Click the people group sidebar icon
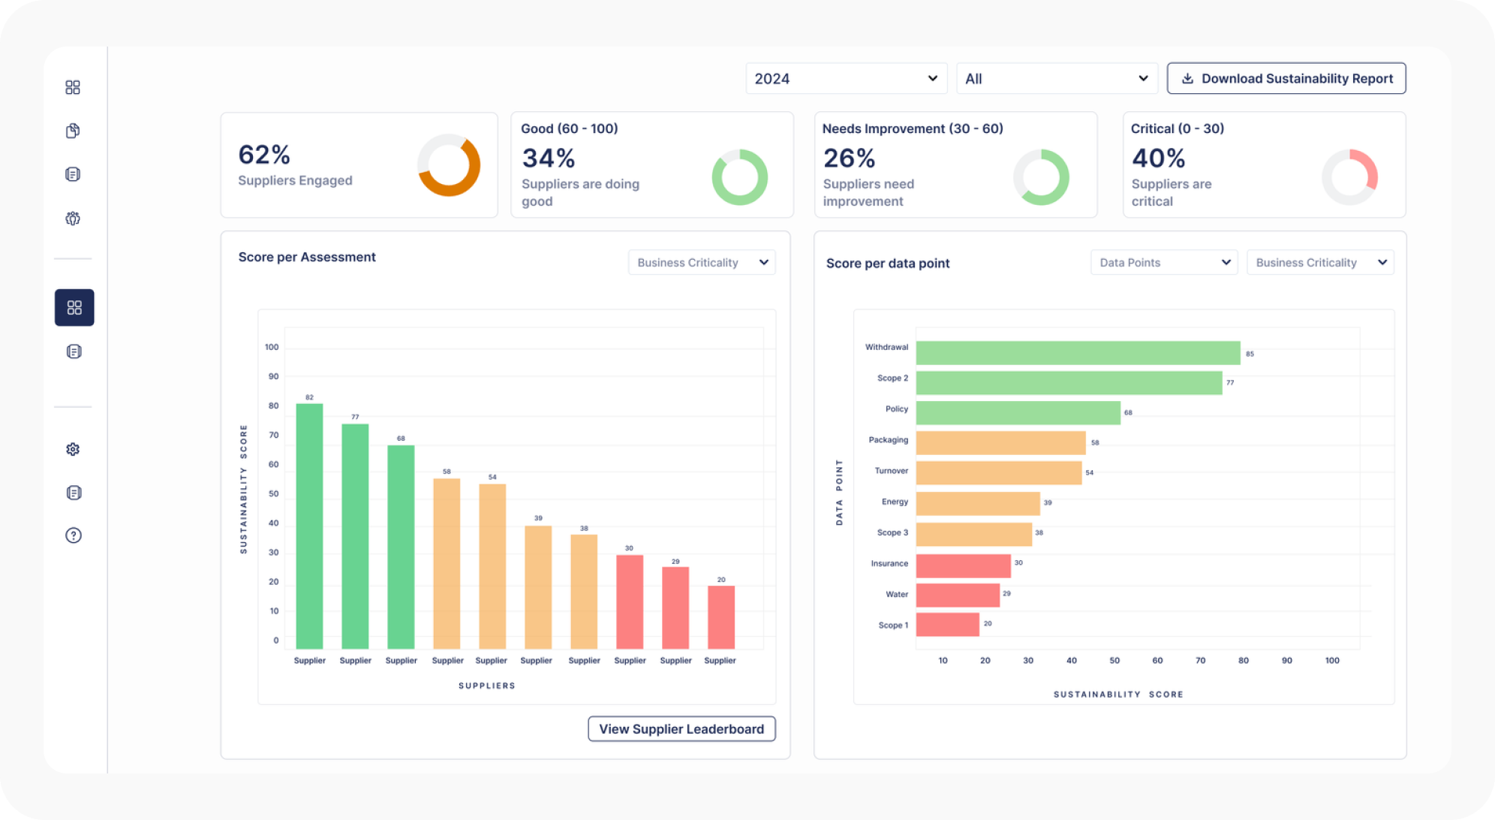 point(73,219)
